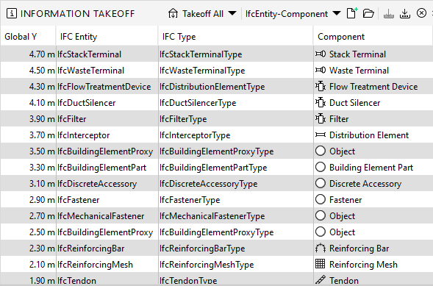Select the IfcDiscreteAccessory entity cell

tap(107, 184)
